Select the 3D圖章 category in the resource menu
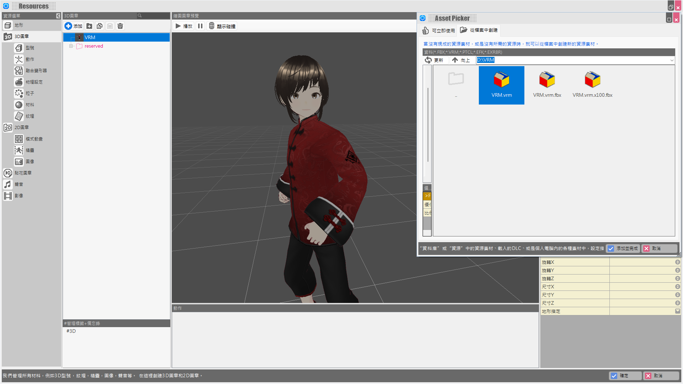Screen dimensions: 683x384 click(x=31, y=37)
